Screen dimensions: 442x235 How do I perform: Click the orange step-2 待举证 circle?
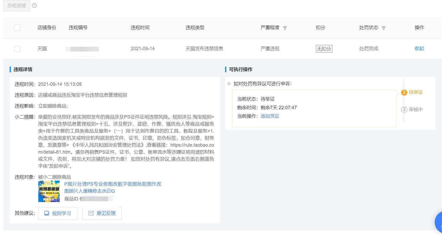(404, 92)
